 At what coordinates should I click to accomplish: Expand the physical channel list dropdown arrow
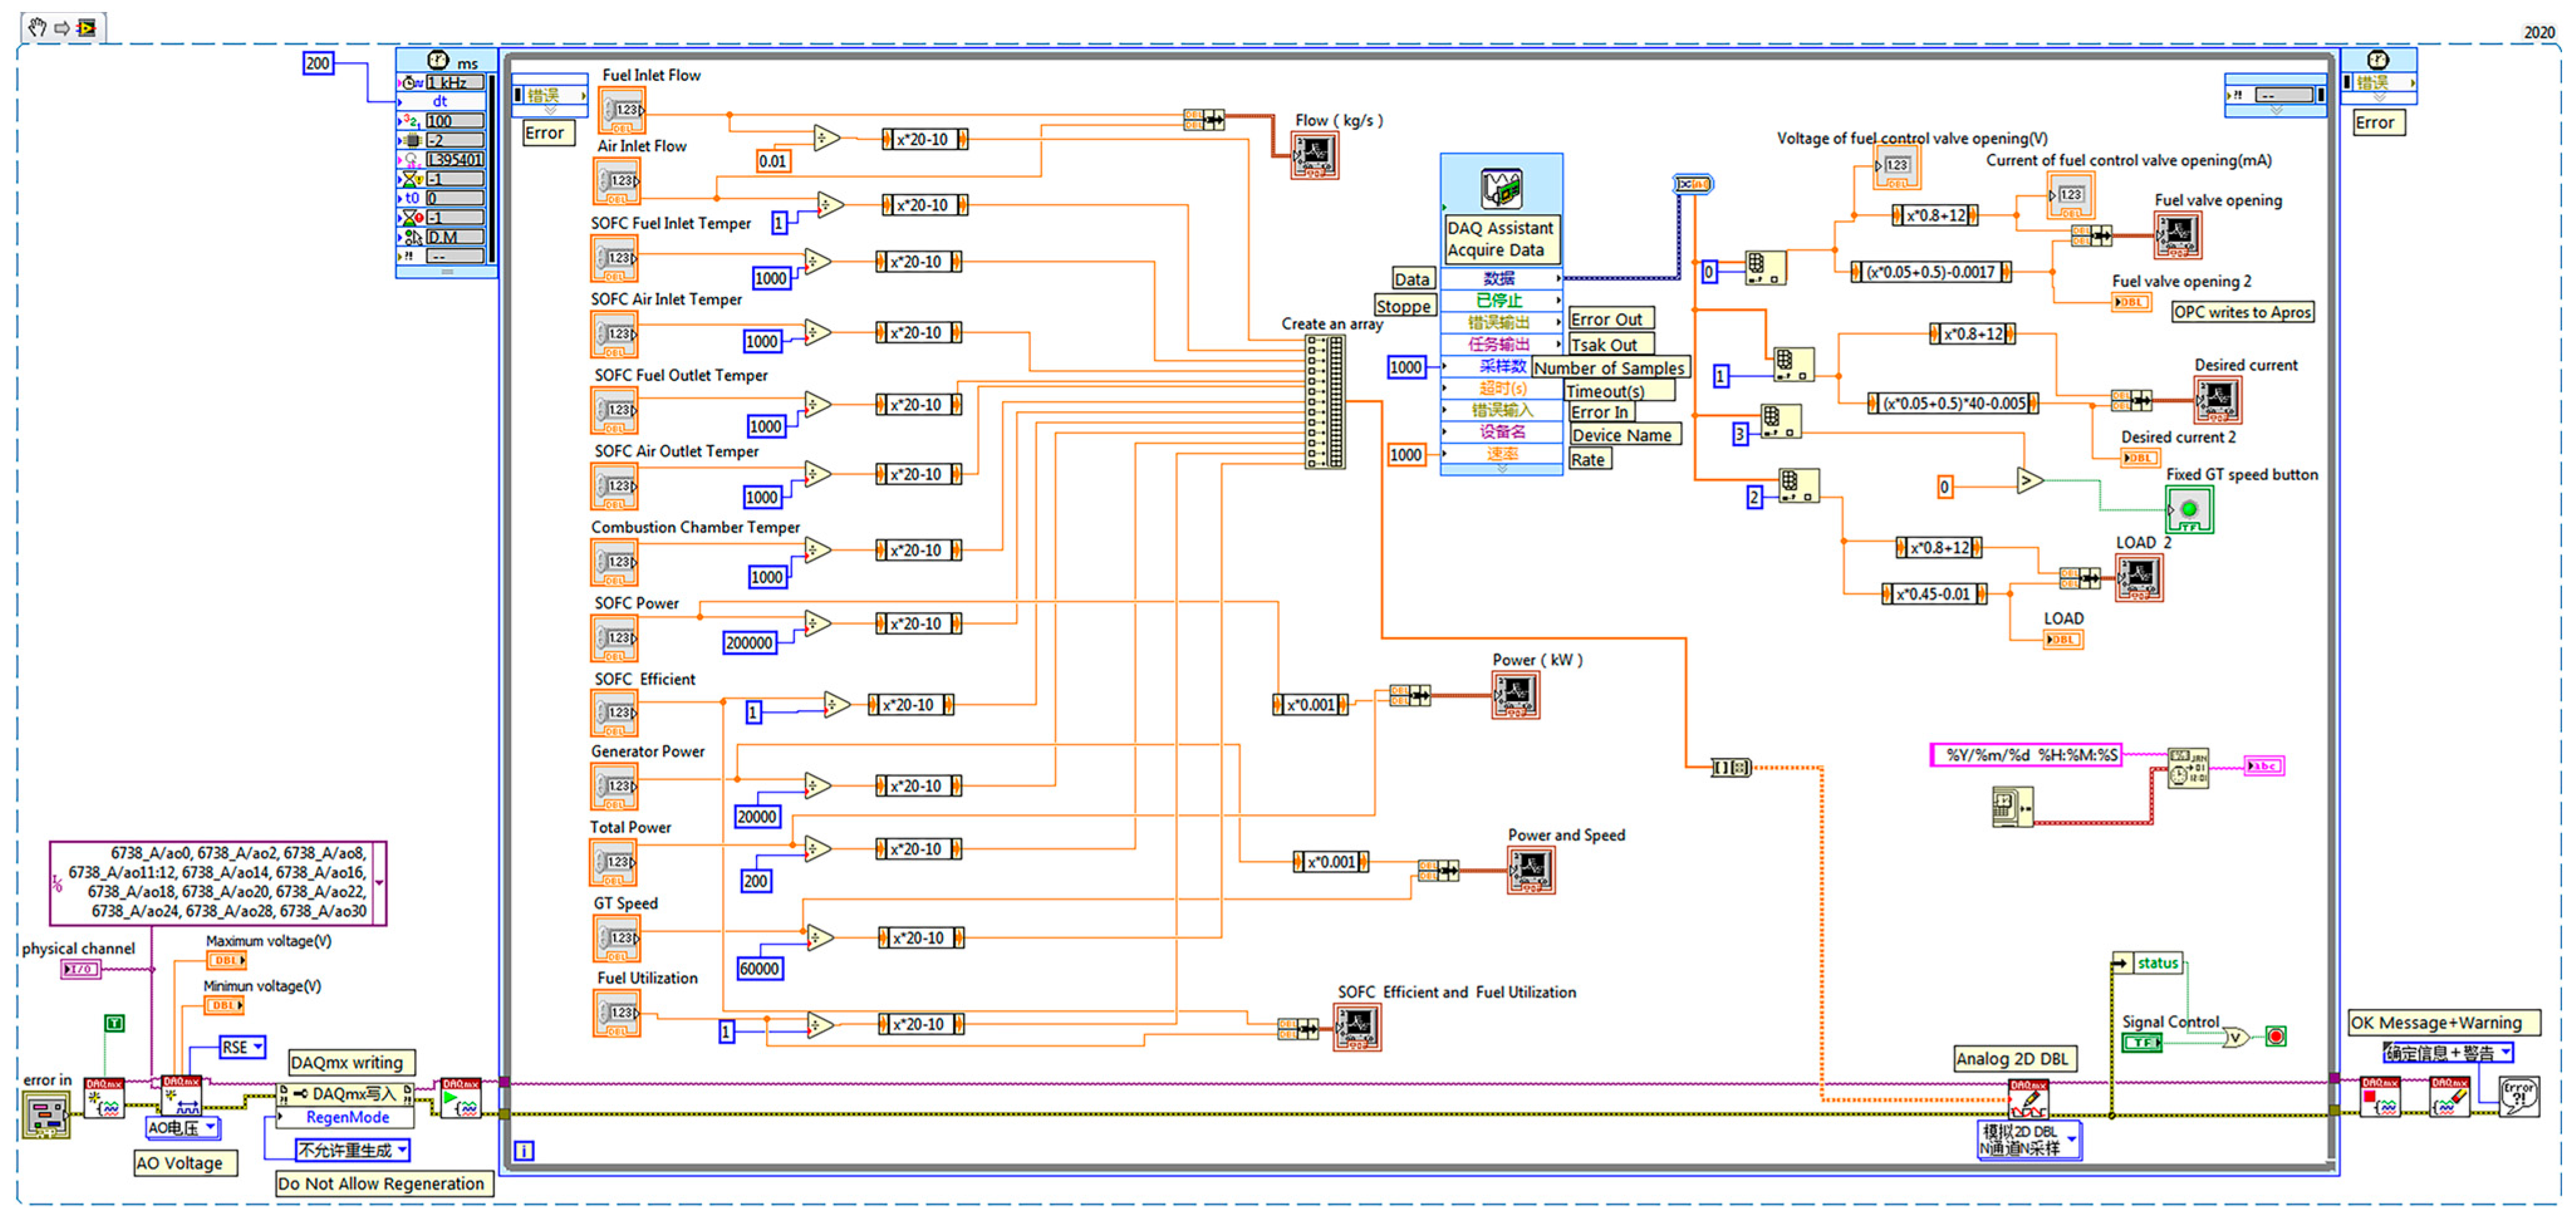[x=379, y=883]
